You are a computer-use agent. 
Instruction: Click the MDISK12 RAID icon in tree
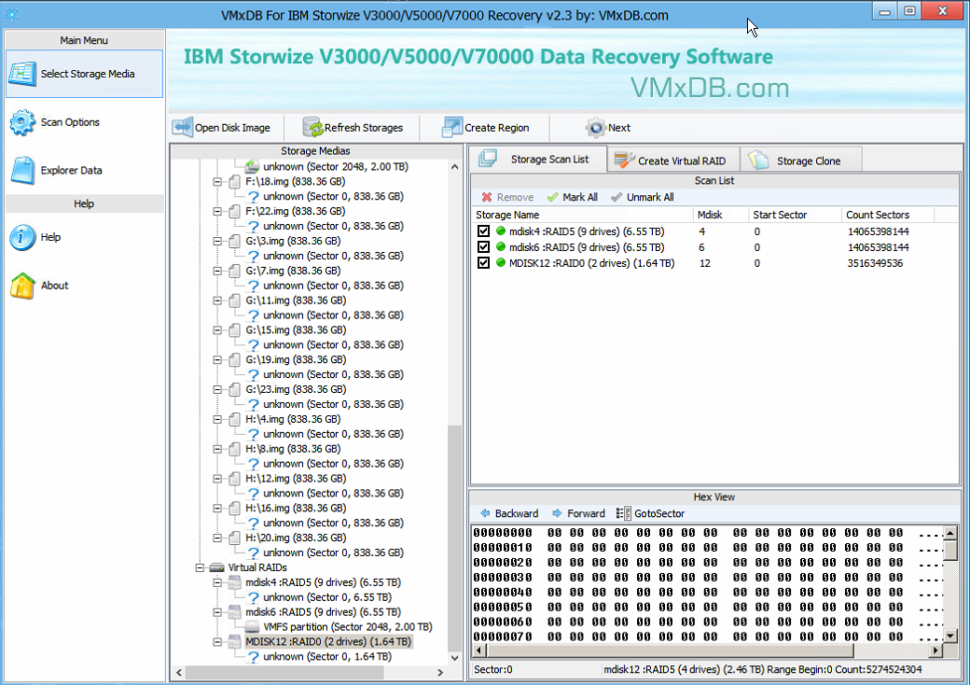tap(234, 642)
